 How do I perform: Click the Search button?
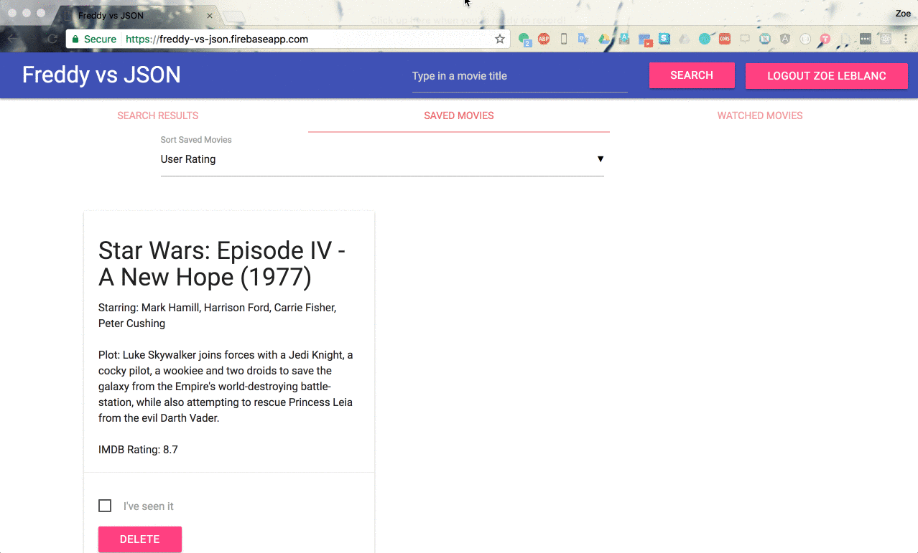[692, 75]
